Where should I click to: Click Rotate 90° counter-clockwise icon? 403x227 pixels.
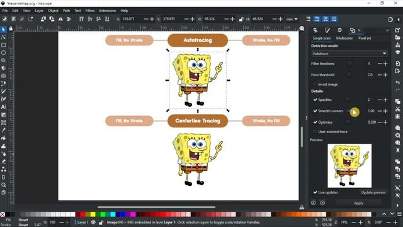coord(43,19)
